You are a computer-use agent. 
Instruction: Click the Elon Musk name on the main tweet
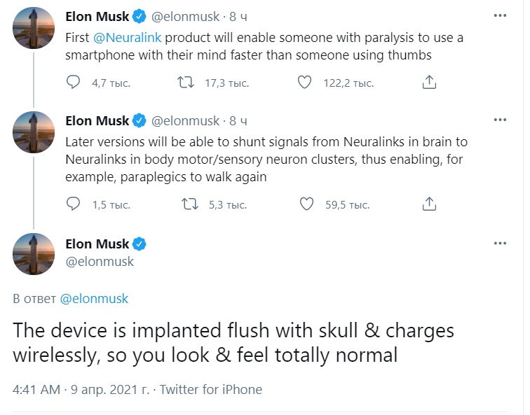click(x=97, y=244)
